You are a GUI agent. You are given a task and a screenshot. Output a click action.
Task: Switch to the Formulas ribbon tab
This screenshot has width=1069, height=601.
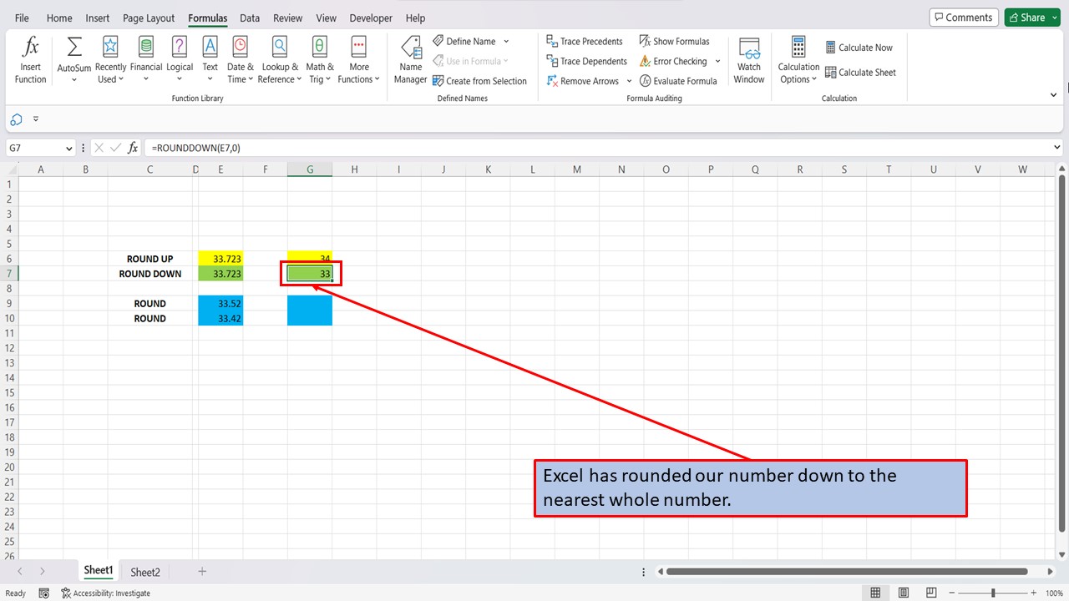point(207,18)
